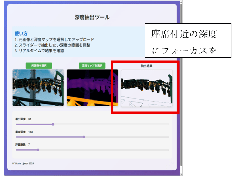Image resolution: width=234 pixels, height=178 pixels.
Task: Click the 抽出結果 label
Action: coord(147,66)
